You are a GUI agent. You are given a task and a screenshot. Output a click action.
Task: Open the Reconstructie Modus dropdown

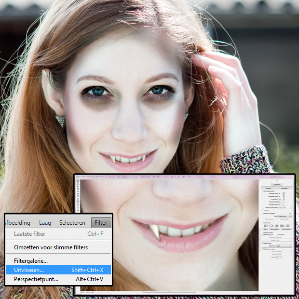[x=285, y=216]
